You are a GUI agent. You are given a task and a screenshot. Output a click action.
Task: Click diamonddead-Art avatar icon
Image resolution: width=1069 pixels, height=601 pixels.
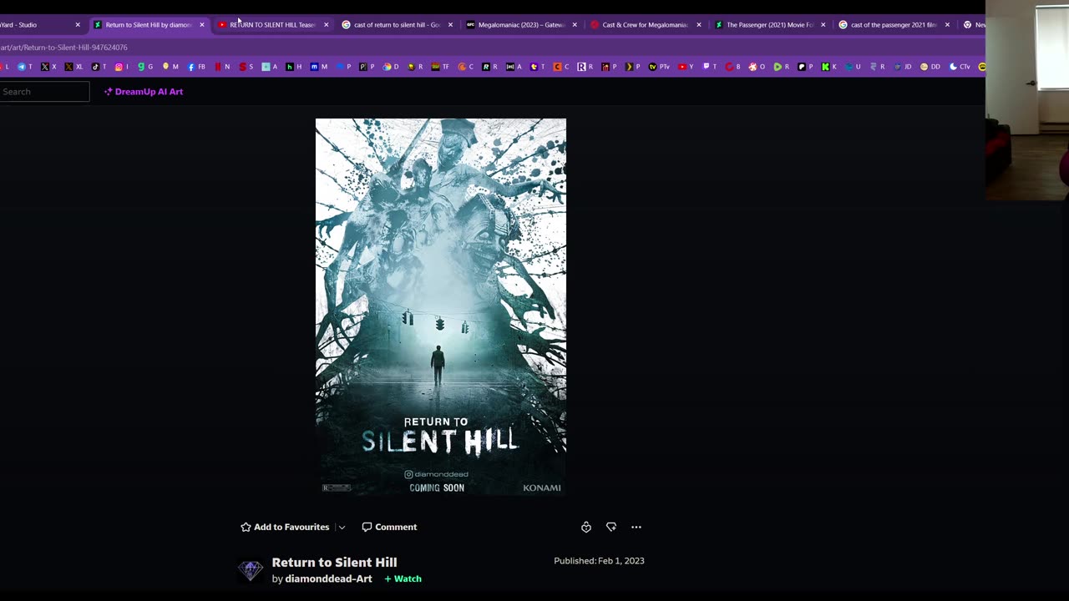(251, 570)
